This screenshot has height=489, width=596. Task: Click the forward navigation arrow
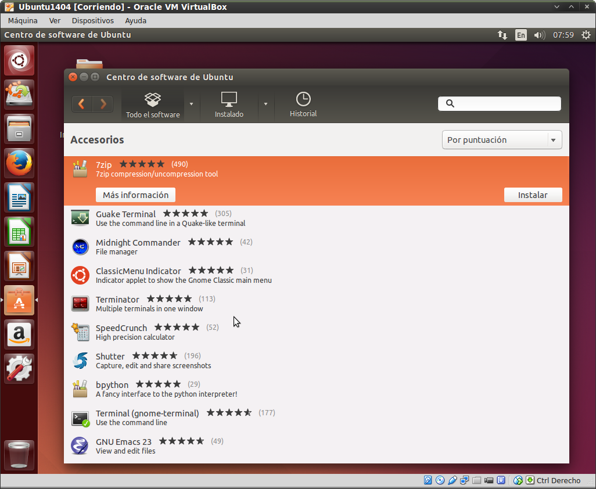(x=103, y=104)
